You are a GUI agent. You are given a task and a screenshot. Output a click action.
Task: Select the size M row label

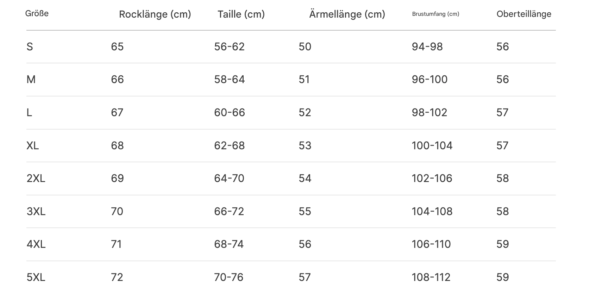point(31,80)
